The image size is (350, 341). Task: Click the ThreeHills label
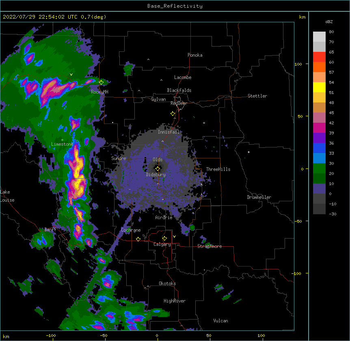pos(218,169)
